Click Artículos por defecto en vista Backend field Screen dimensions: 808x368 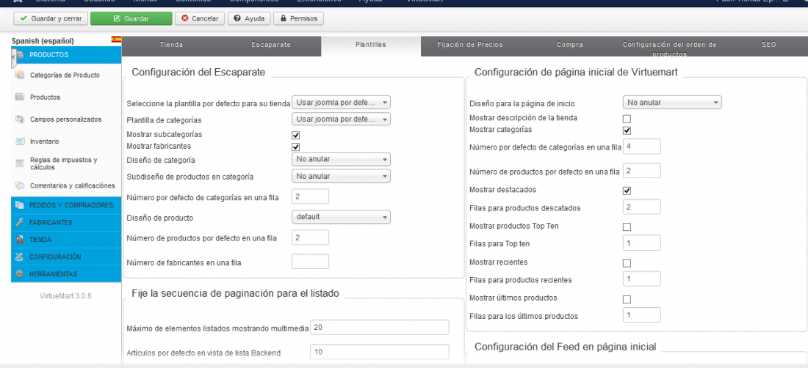tap(379, 352)
